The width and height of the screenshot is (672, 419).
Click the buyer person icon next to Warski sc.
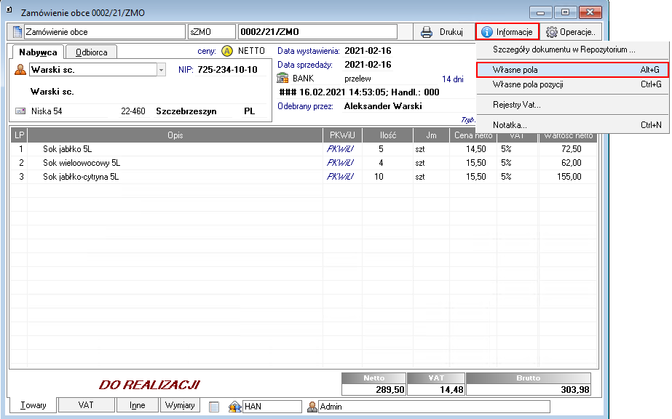point(20,70)
